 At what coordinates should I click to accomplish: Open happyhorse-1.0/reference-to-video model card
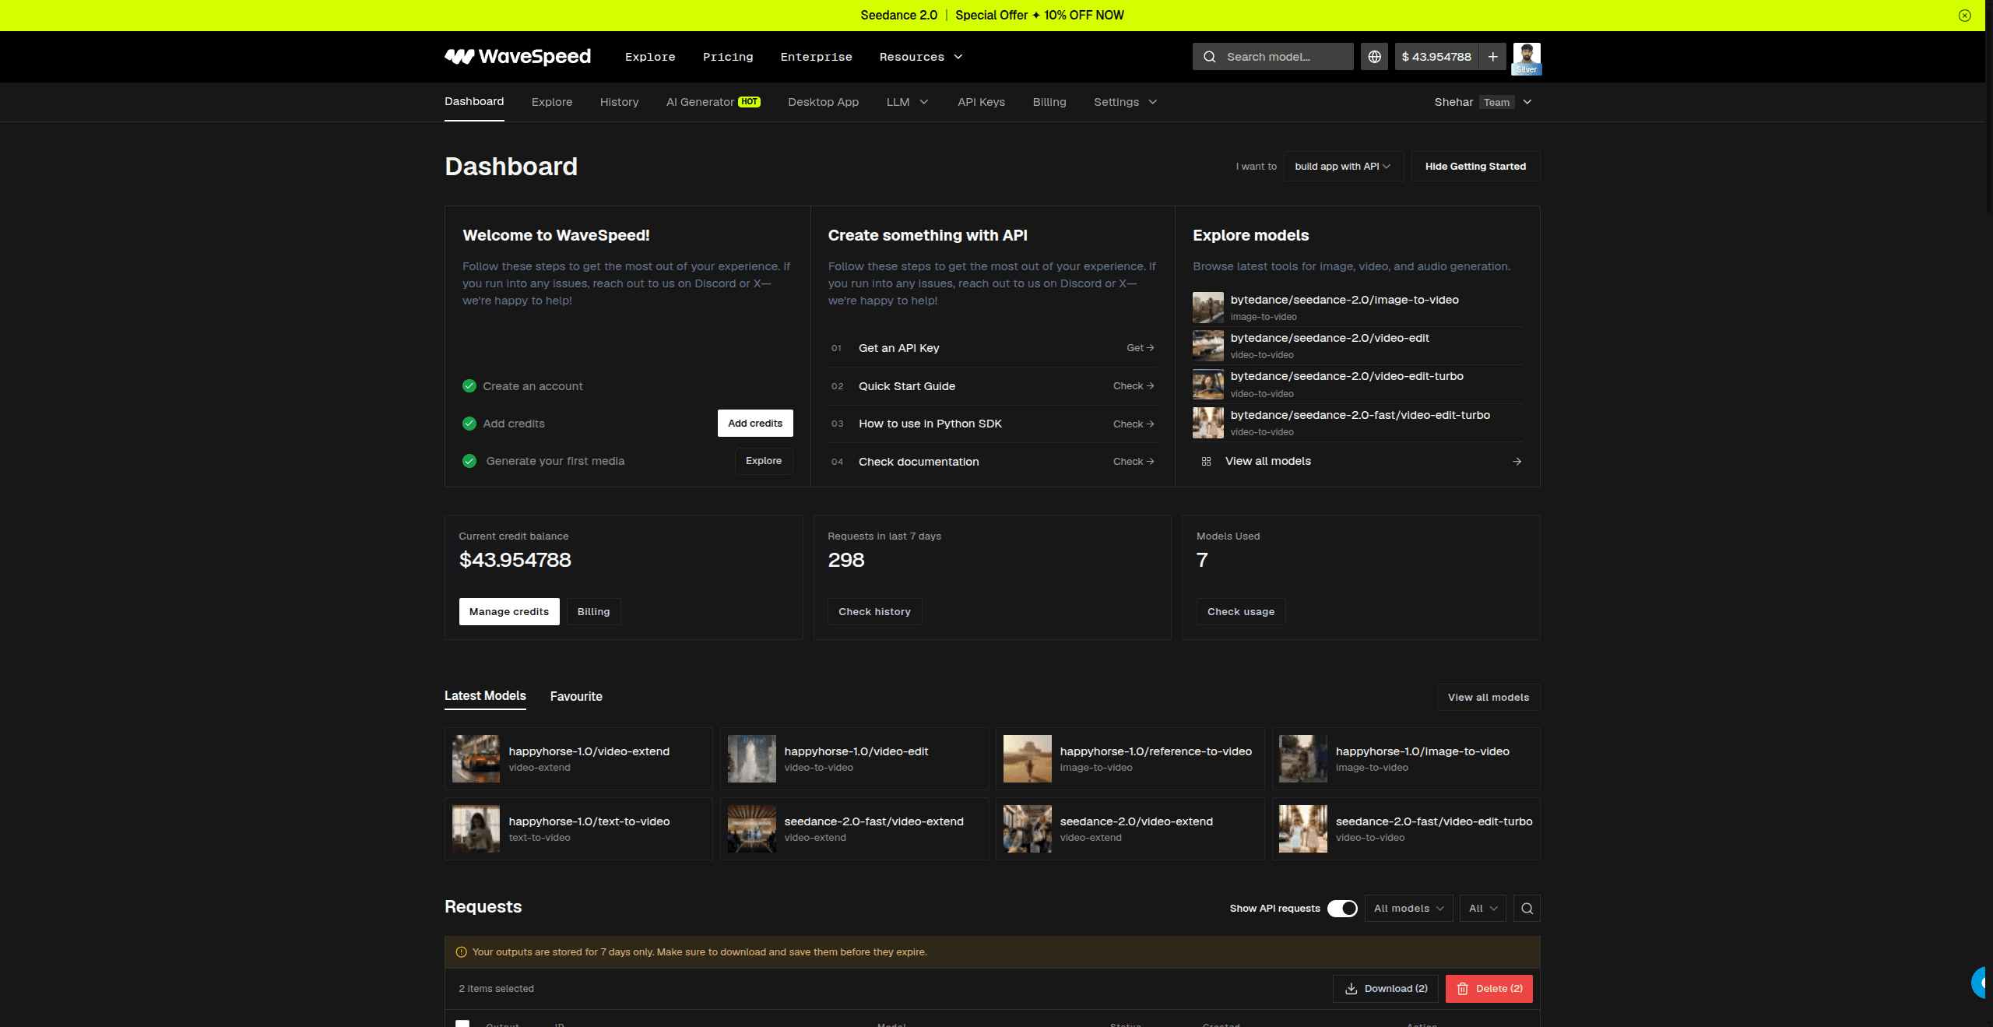click(x=1130, y=759)
